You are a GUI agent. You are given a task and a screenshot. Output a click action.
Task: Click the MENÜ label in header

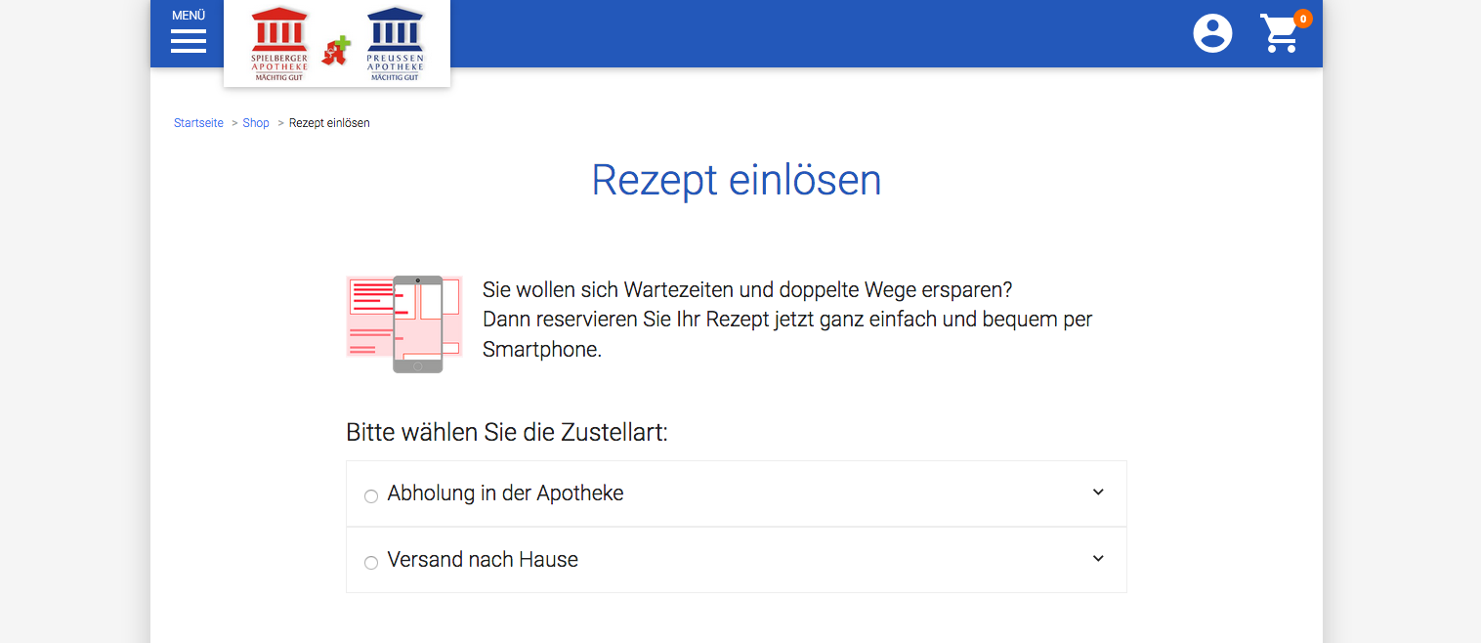(x=188, y=16)
